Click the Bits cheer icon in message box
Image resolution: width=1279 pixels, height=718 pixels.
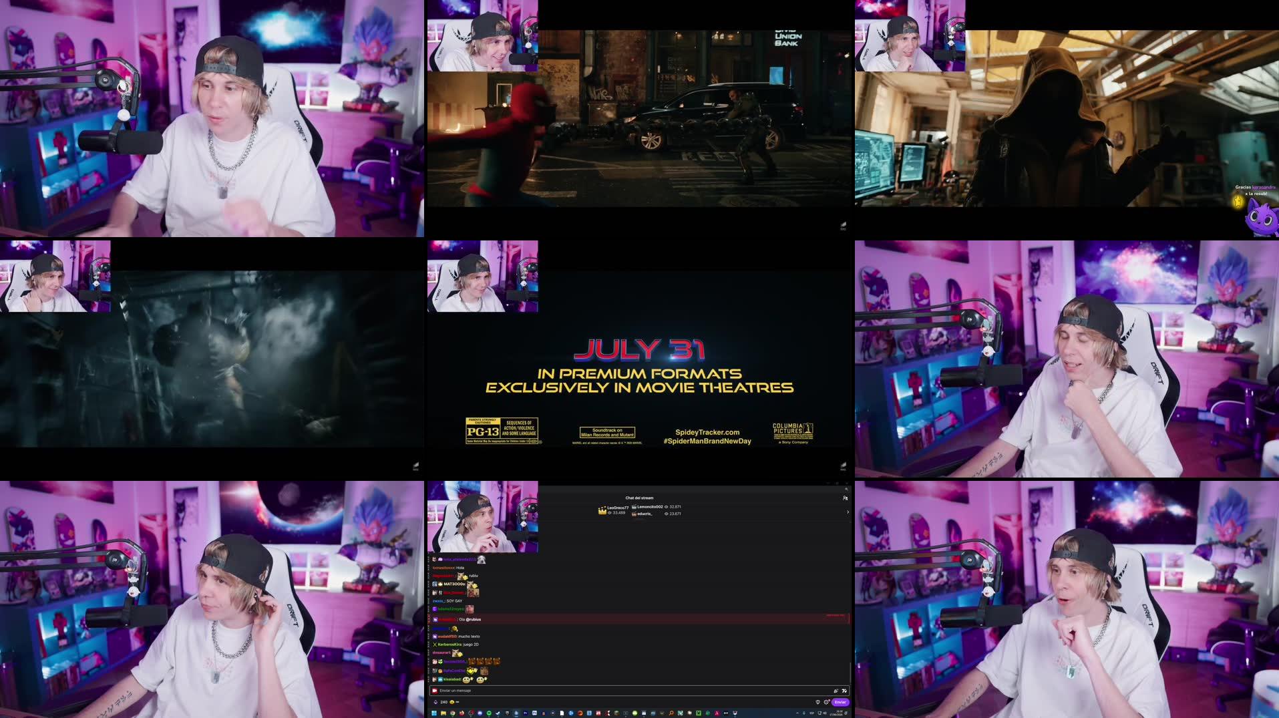[x=836, y=691]
